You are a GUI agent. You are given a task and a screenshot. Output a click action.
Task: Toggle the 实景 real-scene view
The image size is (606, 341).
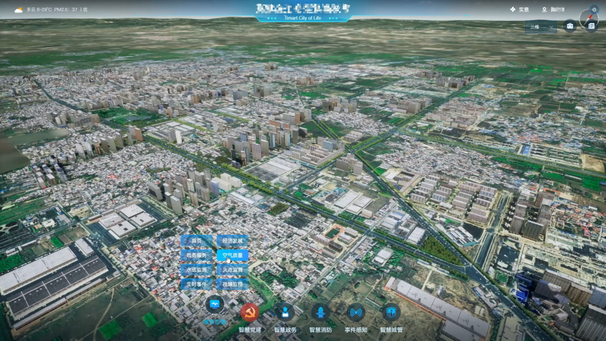point(520,10)
